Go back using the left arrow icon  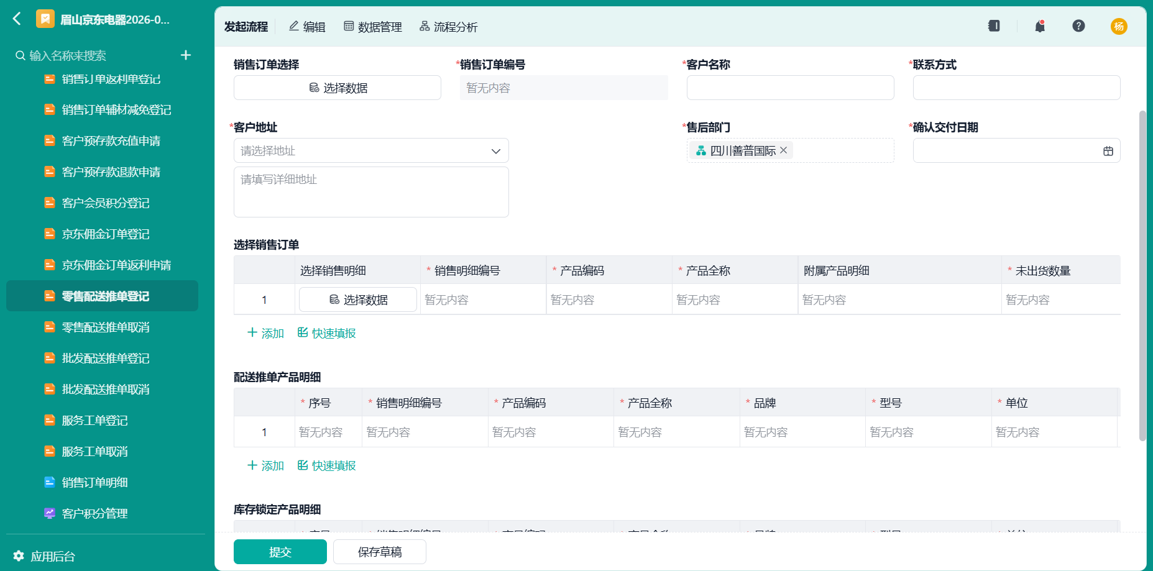[17, 19]
